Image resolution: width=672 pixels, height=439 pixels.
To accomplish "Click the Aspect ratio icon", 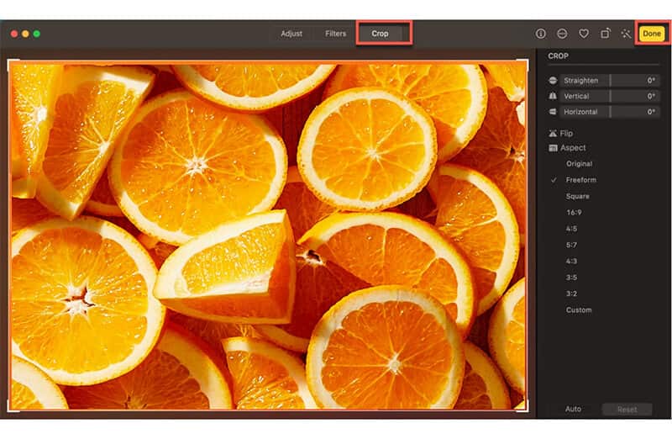I will tap(553, 148).
